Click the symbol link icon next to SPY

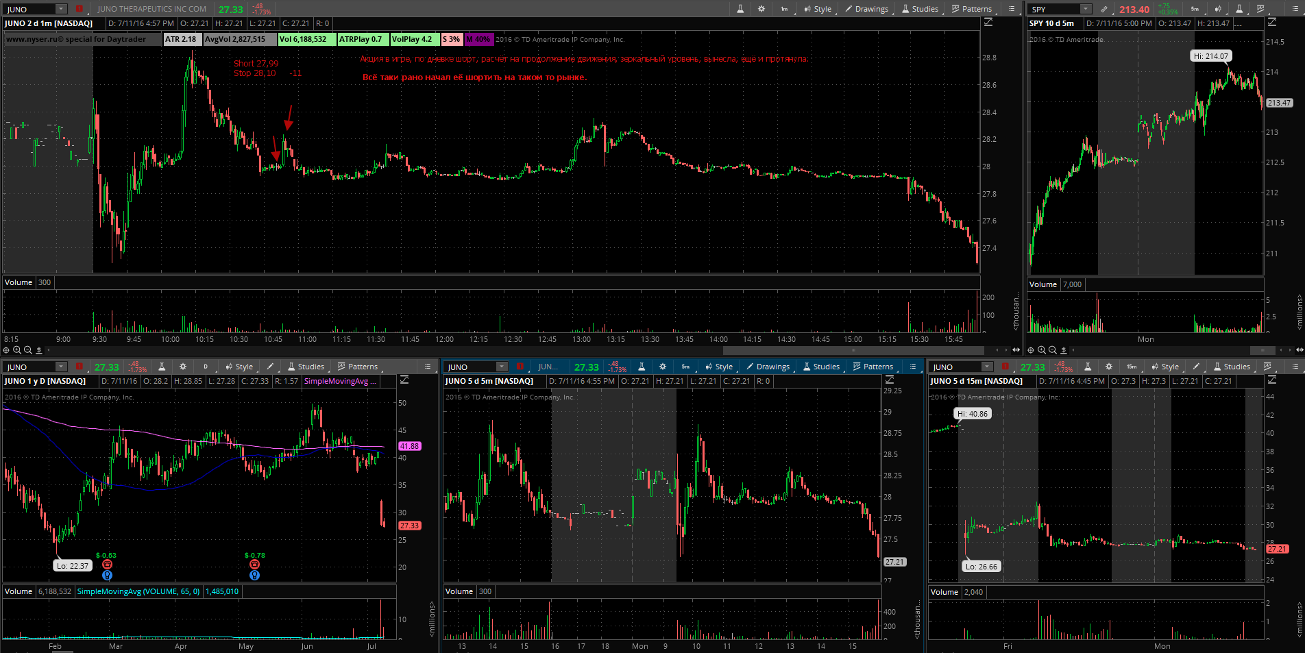coord(1103,9)
